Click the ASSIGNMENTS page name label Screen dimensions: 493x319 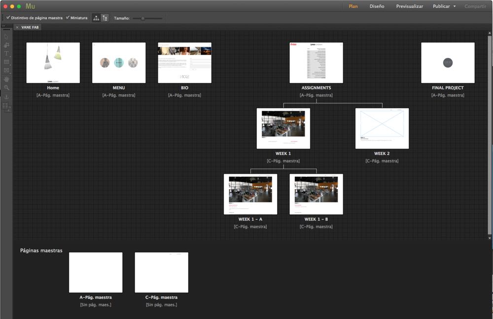[x=317, y=88]
